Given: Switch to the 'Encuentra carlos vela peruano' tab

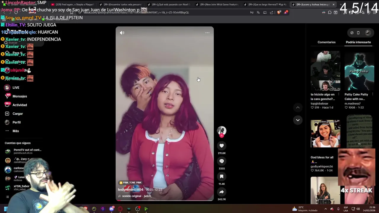Looking at the screenshot, I should [x=121, y=4].
